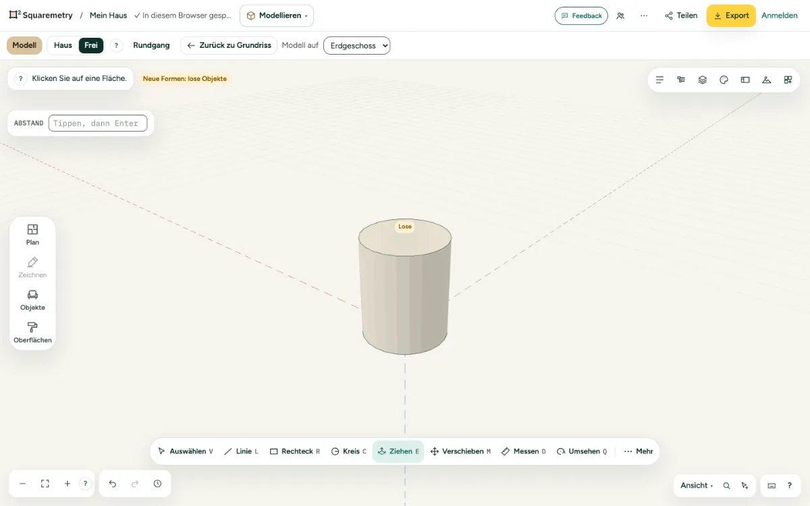Open the version history clock icon

coord(157,484)
